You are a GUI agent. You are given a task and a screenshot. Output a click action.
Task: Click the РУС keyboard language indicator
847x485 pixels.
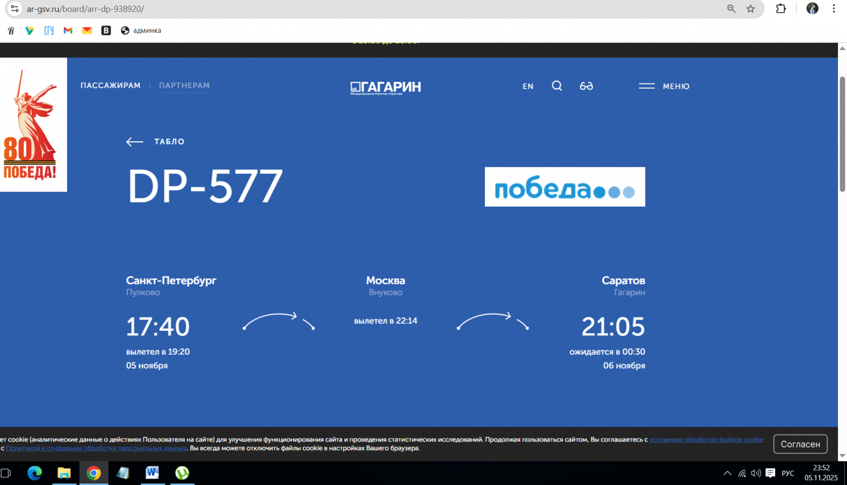click(788, 473)
